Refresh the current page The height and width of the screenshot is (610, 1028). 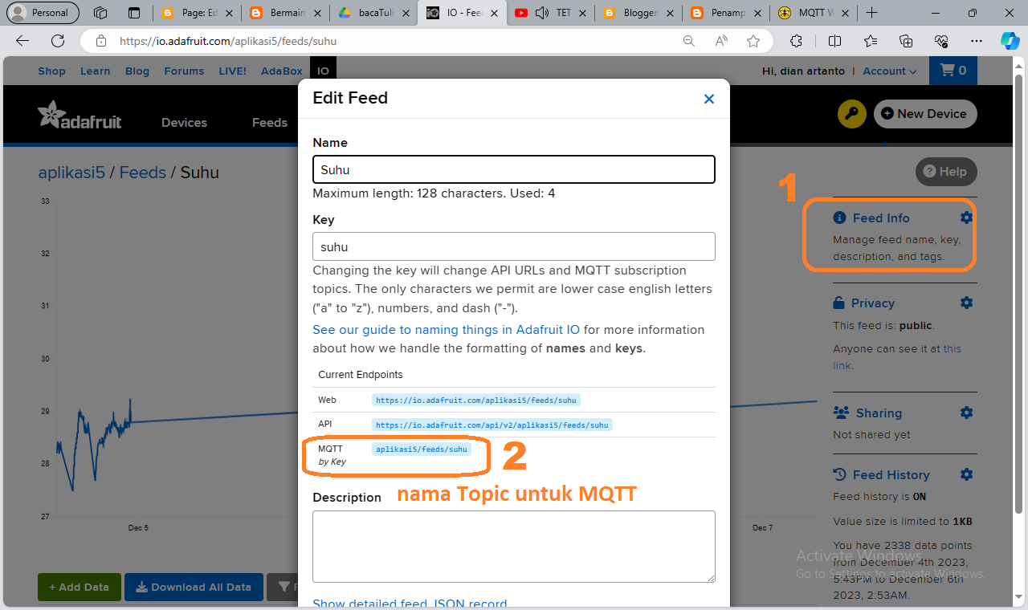[58, 41]
